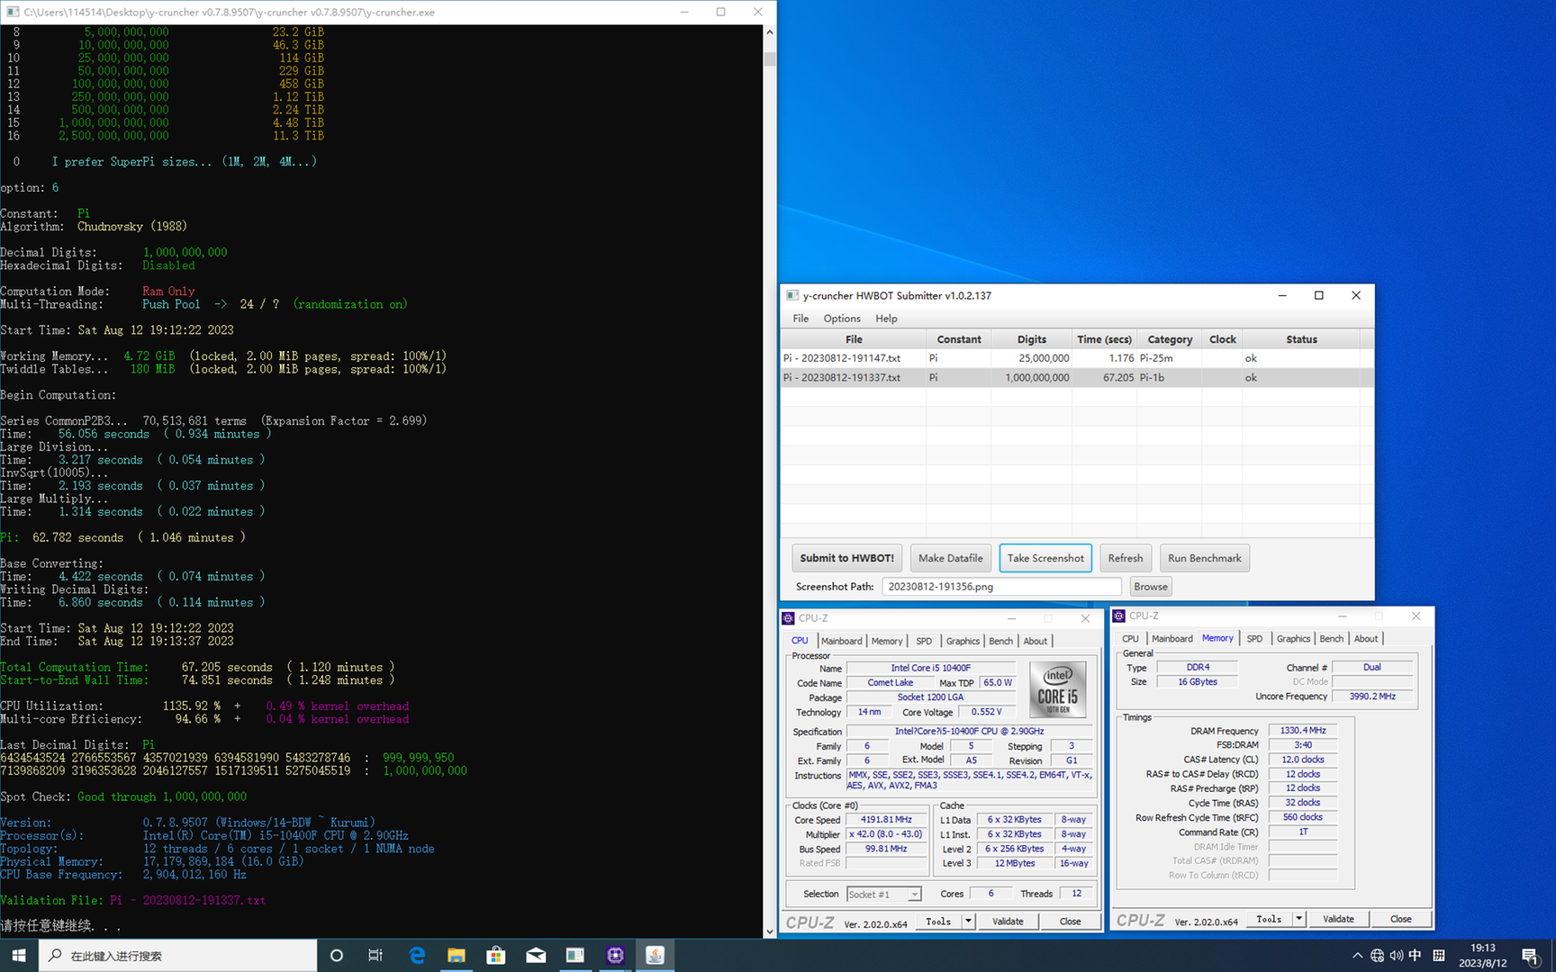
Task: Open Bench tab in right CPU-Z window
Action: coord(1331,639)
